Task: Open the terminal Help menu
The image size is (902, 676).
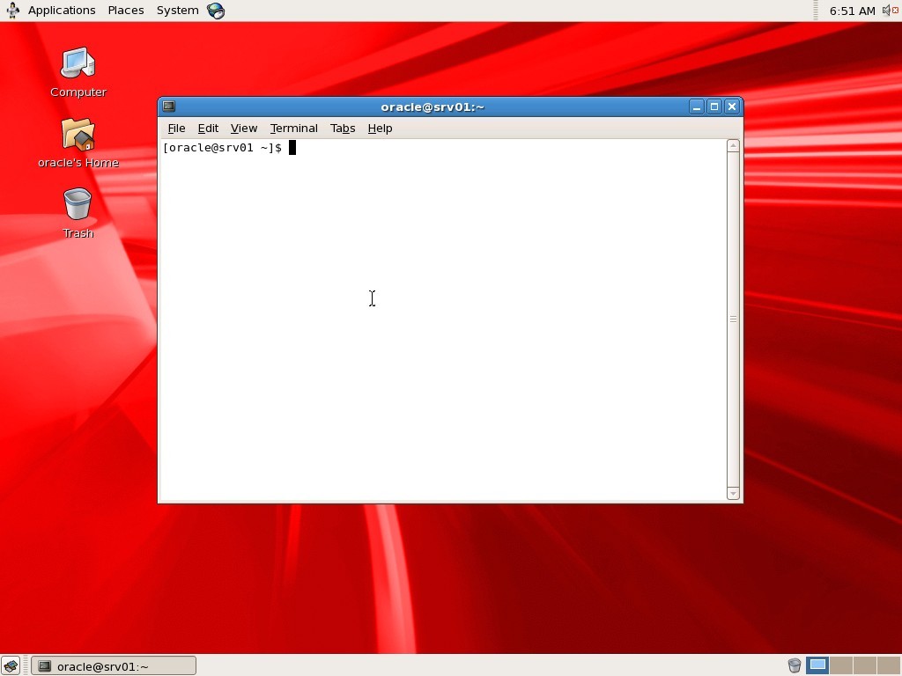Action: point(380,129)
